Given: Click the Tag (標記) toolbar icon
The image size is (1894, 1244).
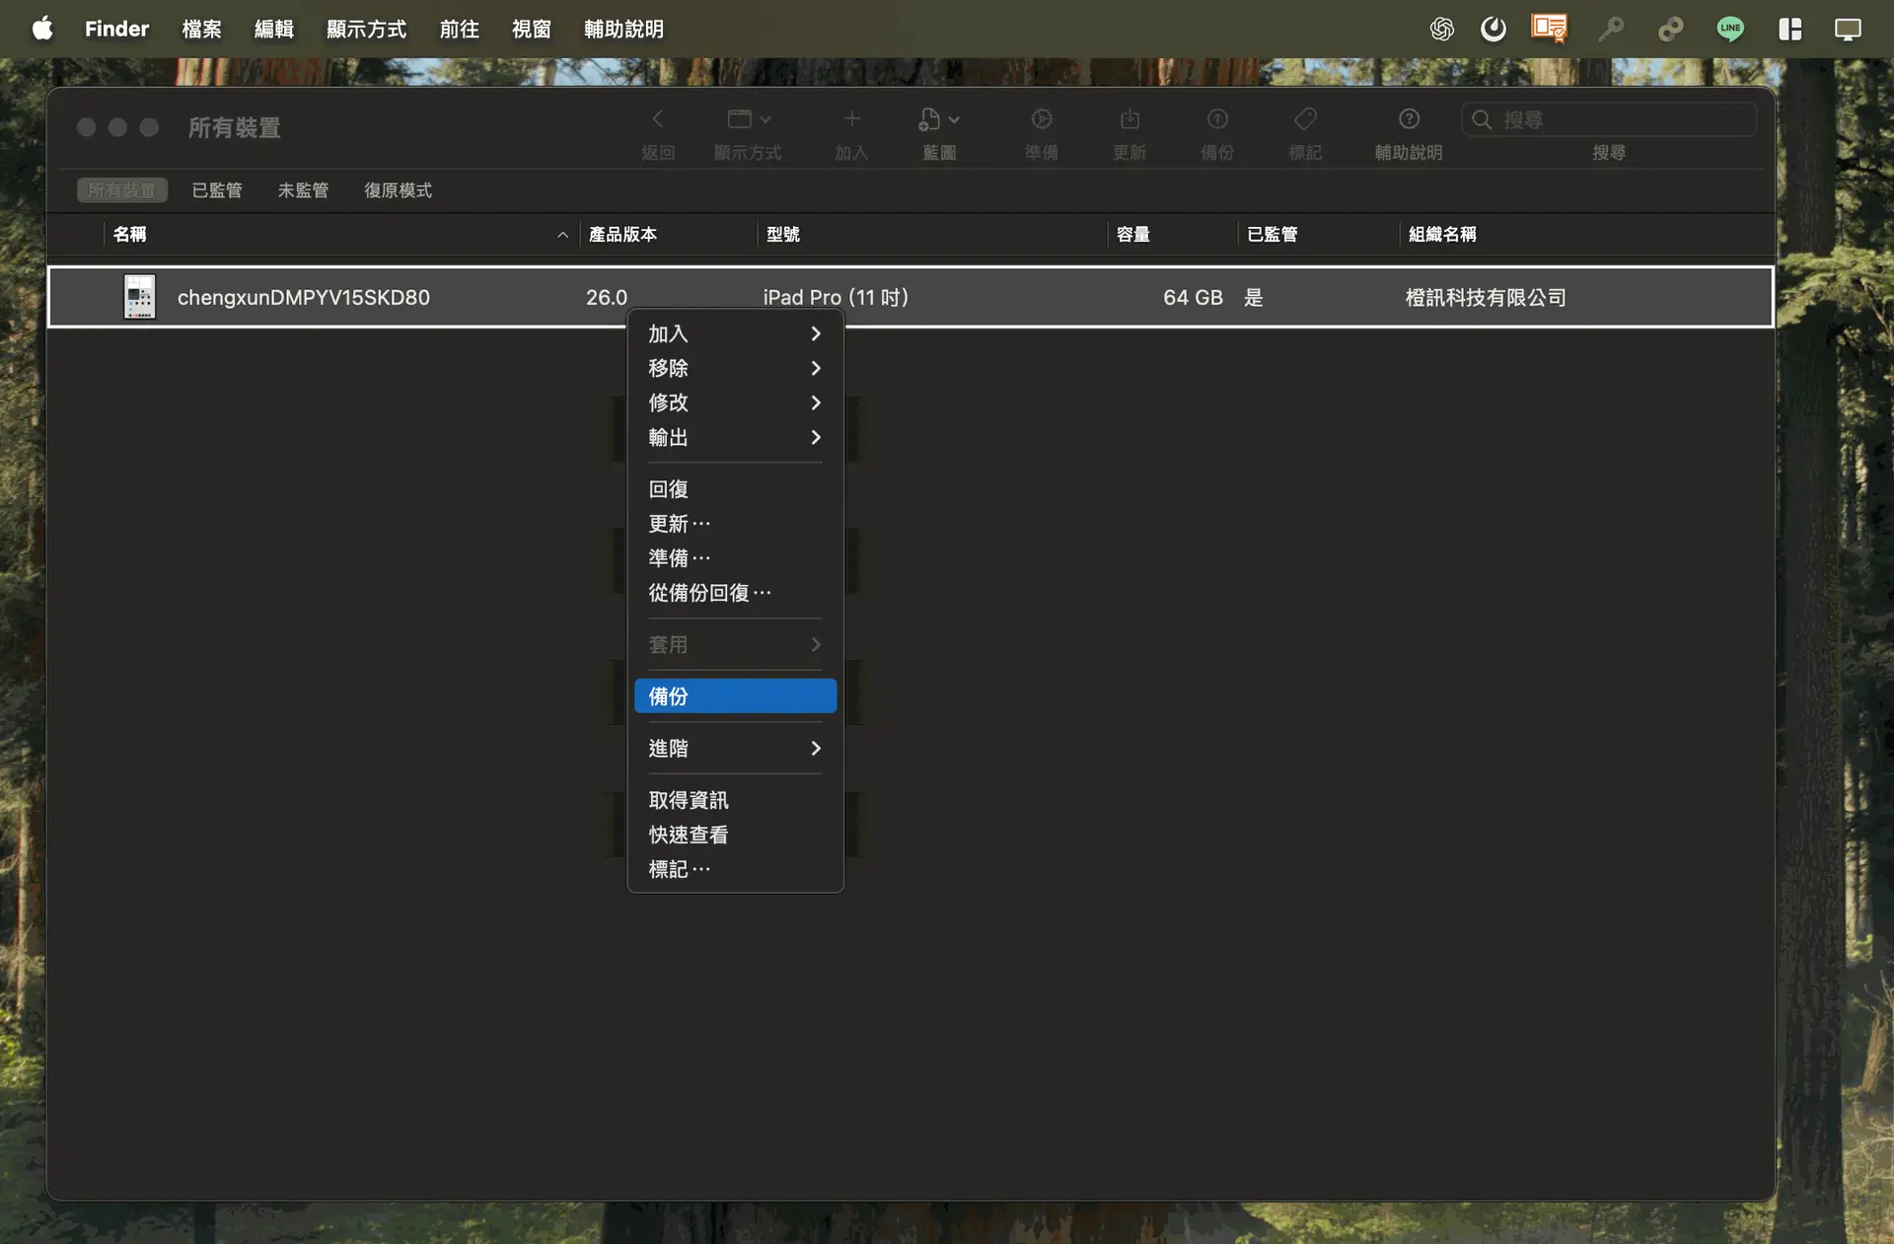Looking at the screenshot, I should [1305, 119].
